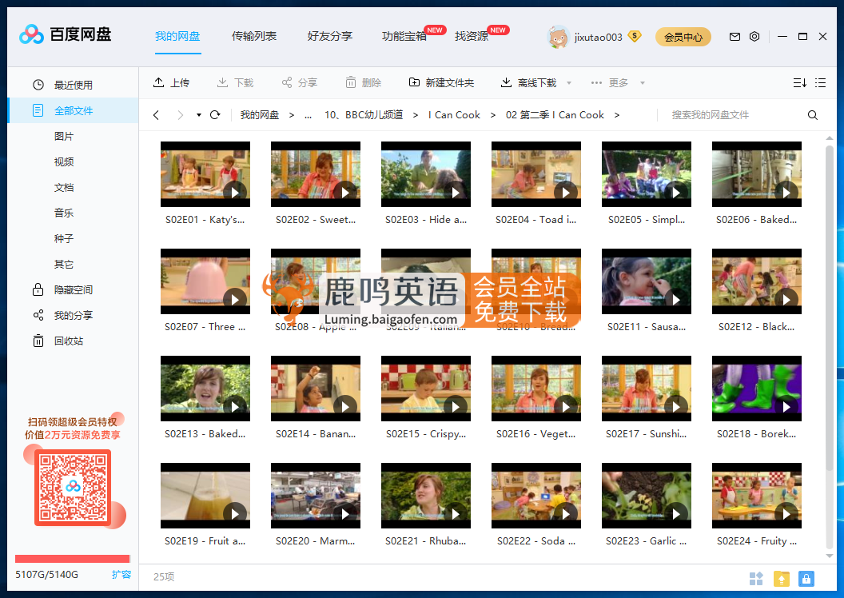
Task: Click the jixutao003 user avatar
Action: [558, 37]
